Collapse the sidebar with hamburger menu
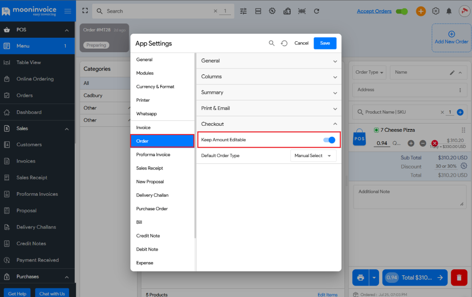This screenshot has height=297, width=472. pyautogui.click(x=68, y=11)
